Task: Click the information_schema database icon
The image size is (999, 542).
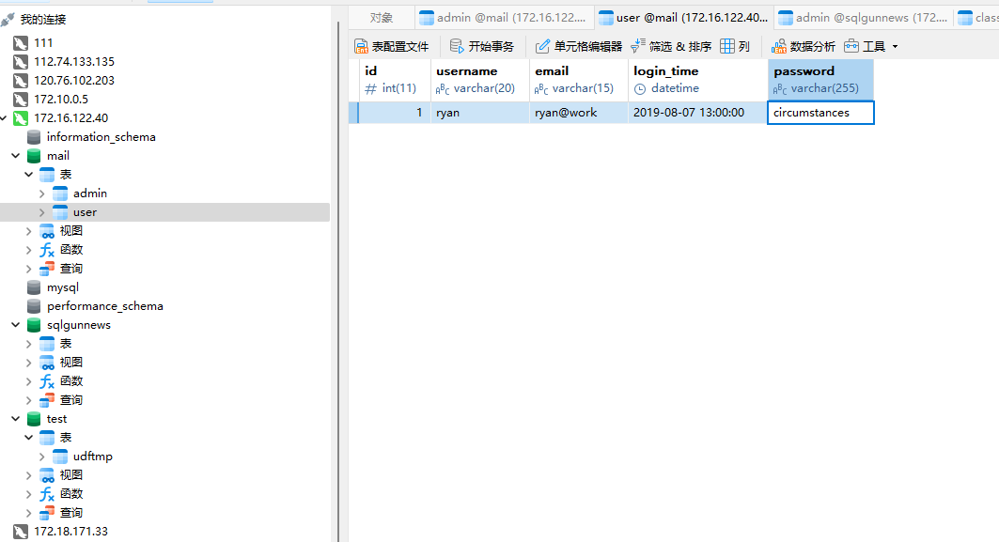Action: tap(34, 137)
